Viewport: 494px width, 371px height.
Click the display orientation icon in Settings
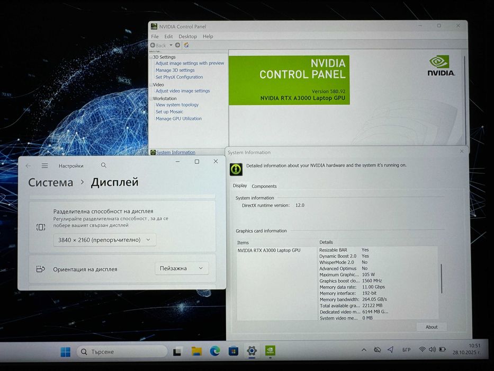(x=41, y=269)
